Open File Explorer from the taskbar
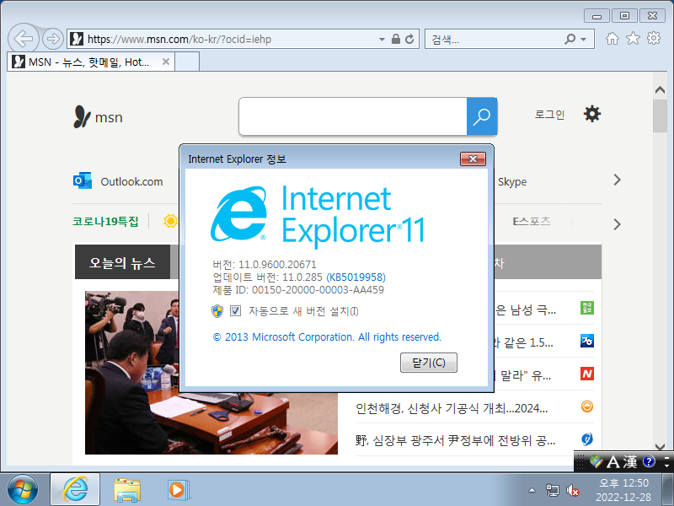674x506 pixels. point(127,490)
